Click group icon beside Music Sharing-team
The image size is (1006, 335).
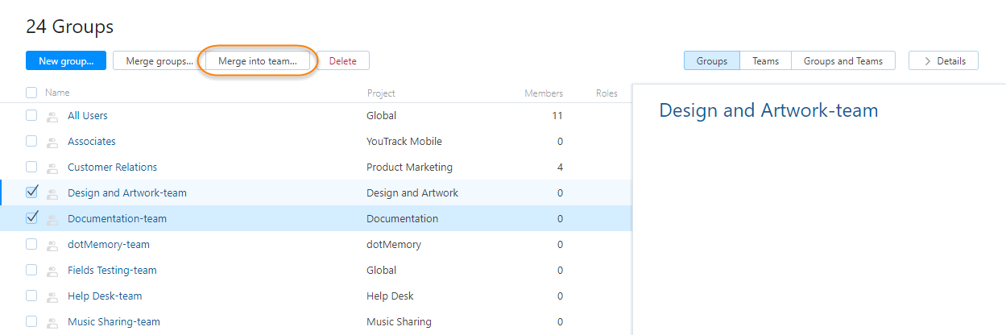(52, 323)
